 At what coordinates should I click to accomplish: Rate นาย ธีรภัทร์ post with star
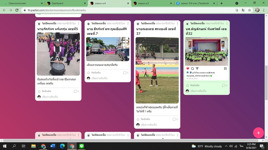pyautogui.click(x=88, y=73)
